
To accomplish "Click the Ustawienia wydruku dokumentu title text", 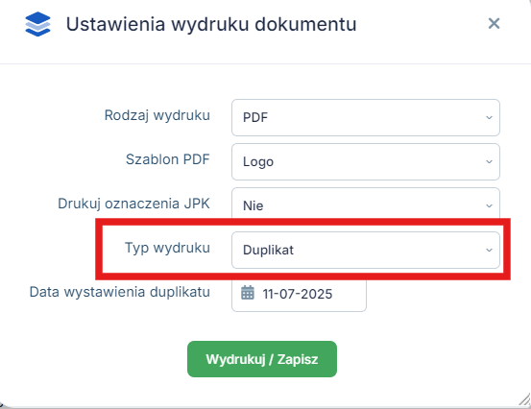I will tap(211, 24).
